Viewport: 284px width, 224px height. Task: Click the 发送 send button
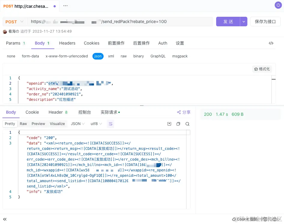pos(228,22)
